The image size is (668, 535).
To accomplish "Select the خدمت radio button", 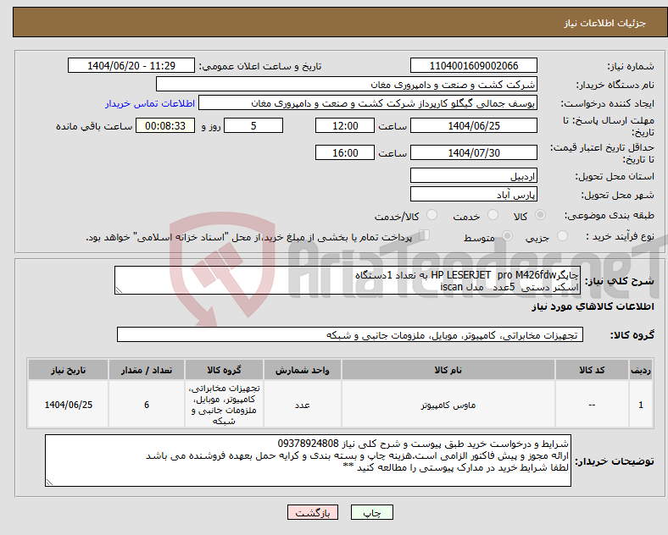I will [x=493, y=215].
